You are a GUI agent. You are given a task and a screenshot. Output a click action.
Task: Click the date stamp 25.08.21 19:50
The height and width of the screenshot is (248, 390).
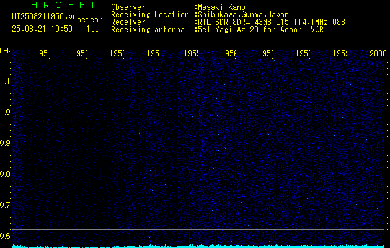(x=42, y=29)
